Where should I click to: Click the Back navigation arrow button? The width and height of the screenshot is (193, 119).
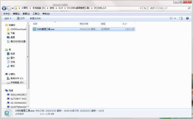4,8
